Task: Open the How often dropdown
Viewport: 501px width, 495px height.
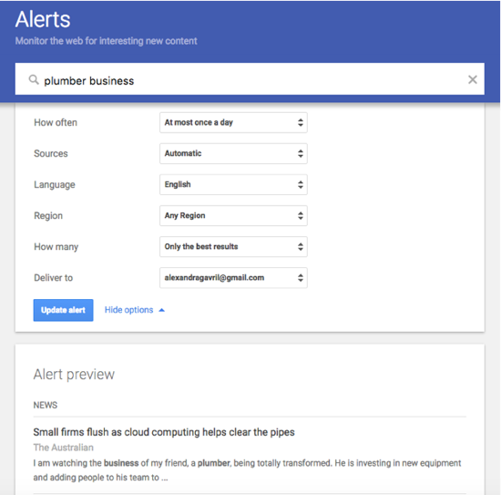Action: click(x=233, y=122)
